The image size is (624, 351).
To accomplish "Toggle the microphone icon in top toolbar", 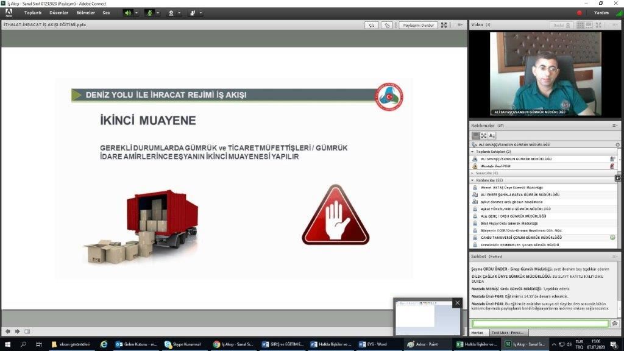I will (x=149, y=12).
